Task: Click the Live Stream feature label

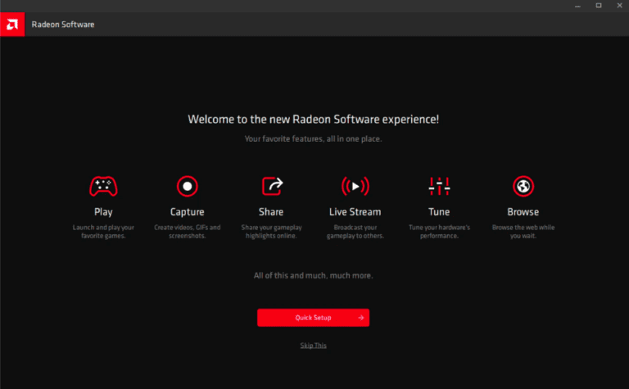Action: (x=355, y=212)
